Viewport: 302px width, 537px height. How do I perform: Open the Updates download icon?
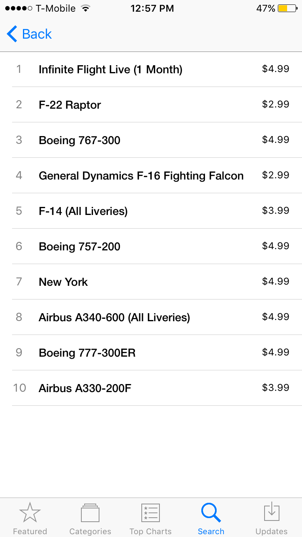pyautogui.click(x=271, y=513)
